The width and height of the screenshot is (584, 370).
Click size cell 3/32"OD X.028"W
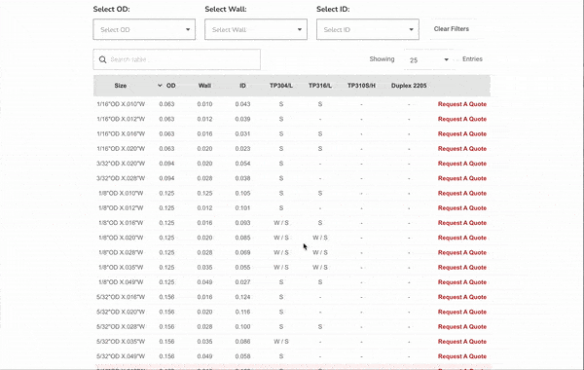121,178
